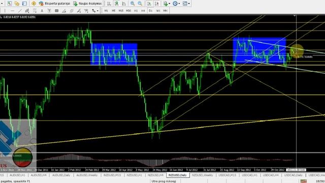Viewport: 325px width, 183px height.
Task: Switch timeframe to M15
Action: 121,11
